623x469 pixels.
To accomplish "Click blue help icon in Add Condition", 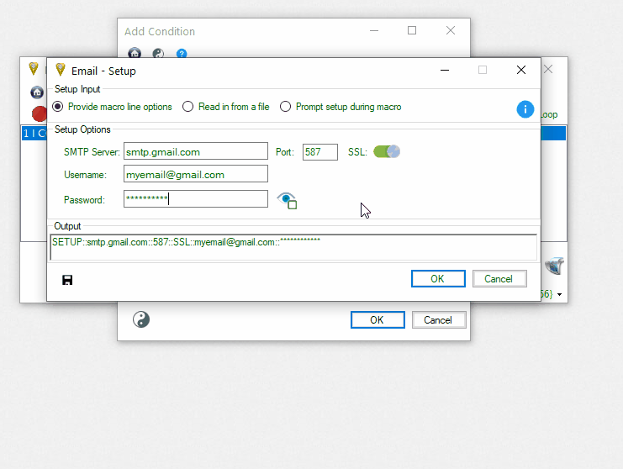I will point(181,53).
